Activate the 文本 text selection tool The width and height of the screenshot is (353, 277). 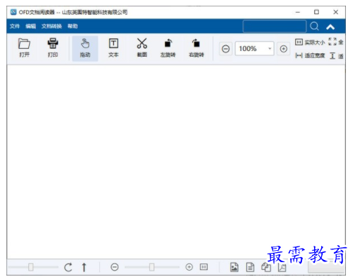click(113, 48)
